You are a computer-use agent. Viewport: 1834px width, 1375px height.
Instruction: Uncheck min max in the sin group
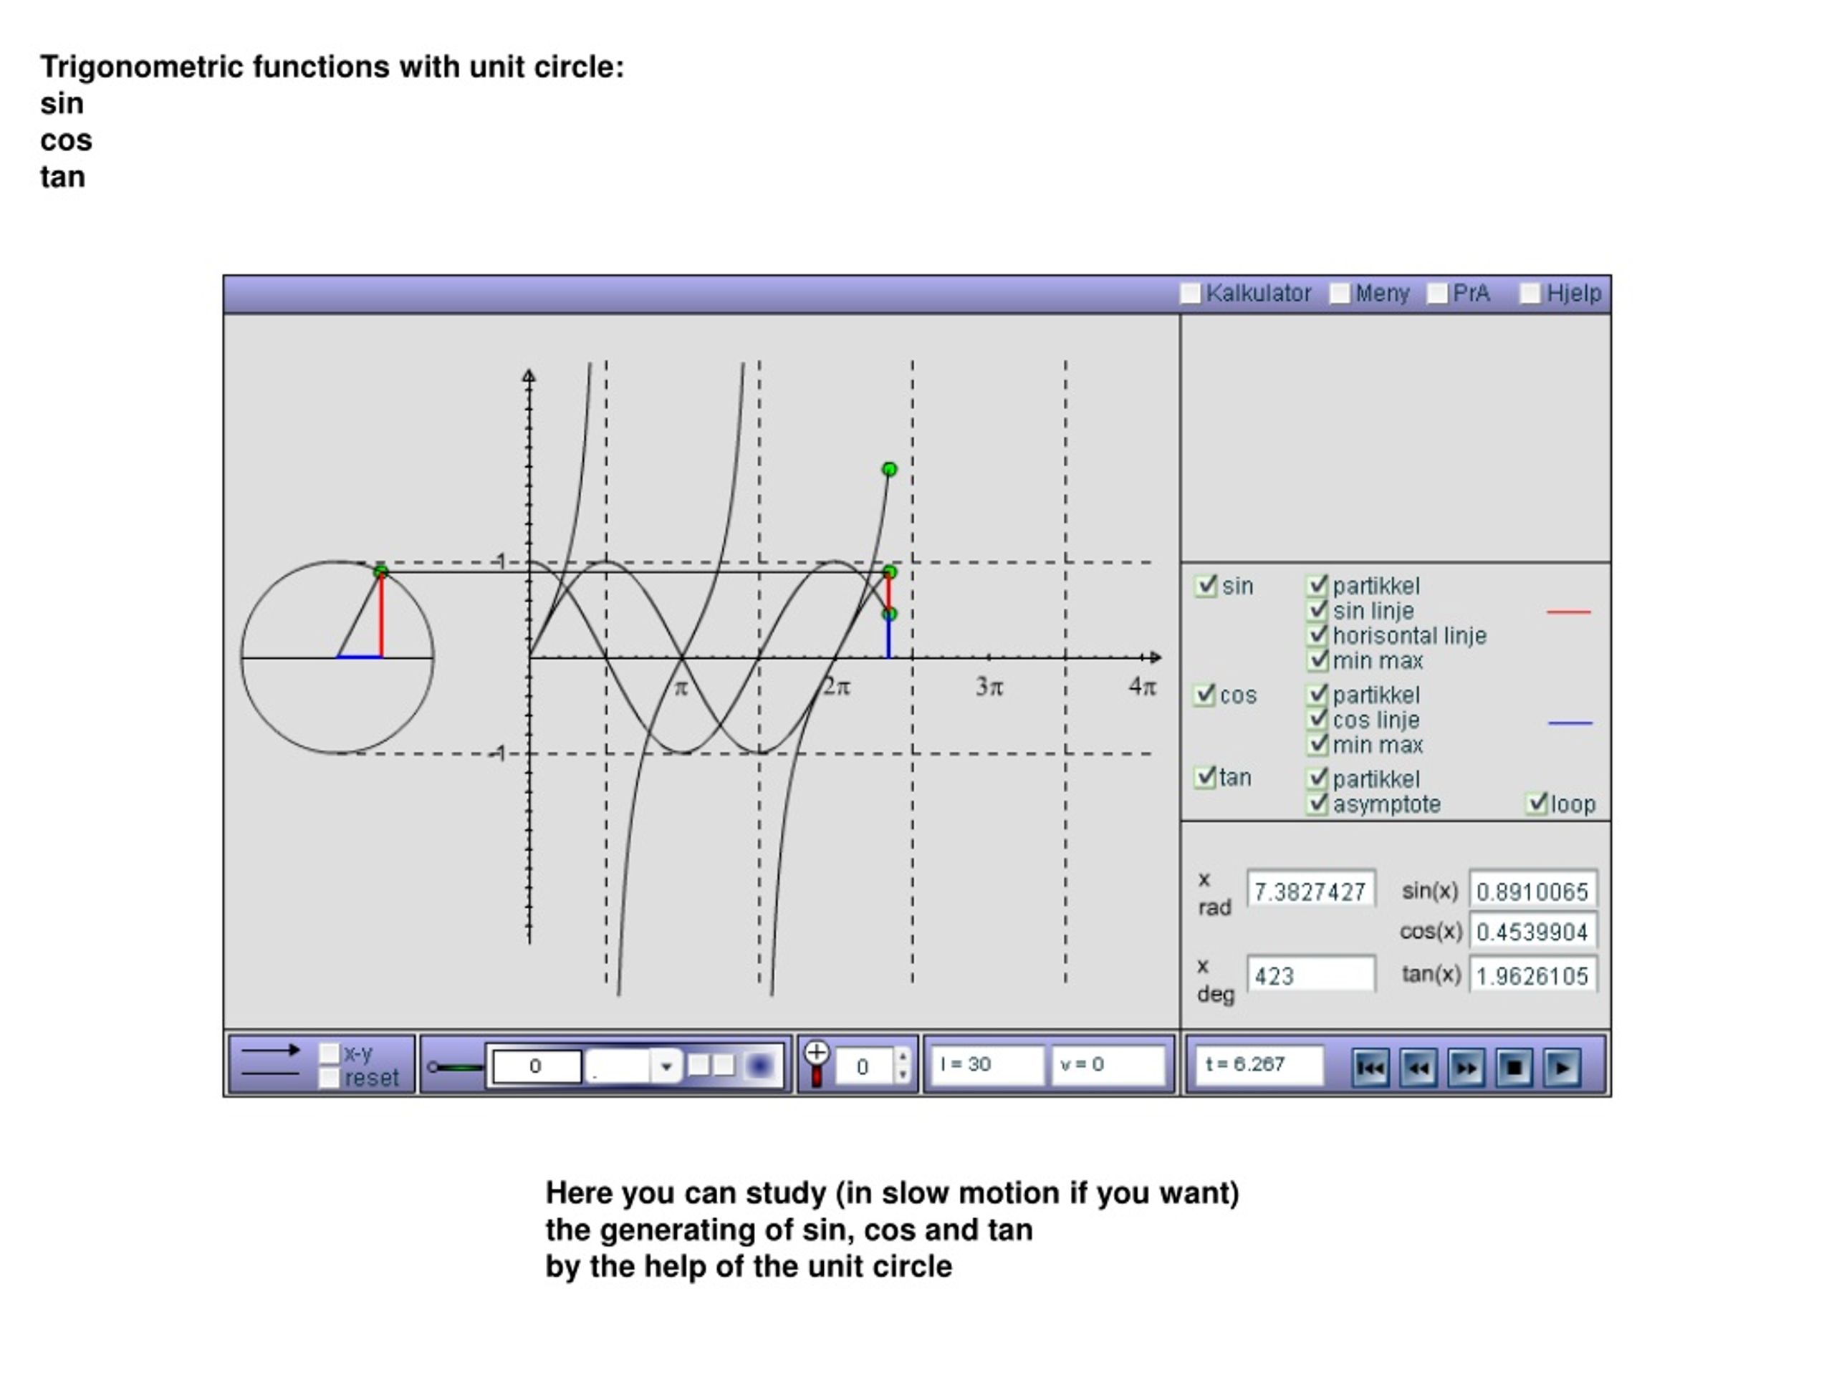click(x=1317, y=660)
